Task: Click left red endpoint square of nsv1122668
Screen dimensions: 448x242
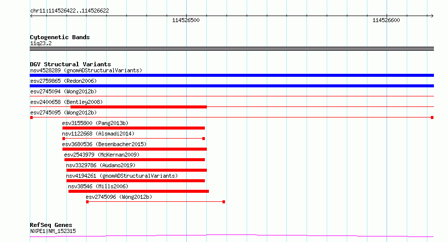Action: tap(64, 139)
